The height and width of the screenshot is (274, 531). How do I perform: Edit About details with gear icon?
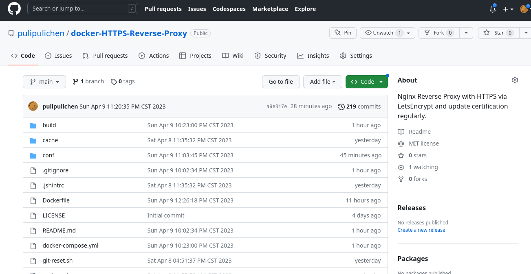(x=515, y=80)
